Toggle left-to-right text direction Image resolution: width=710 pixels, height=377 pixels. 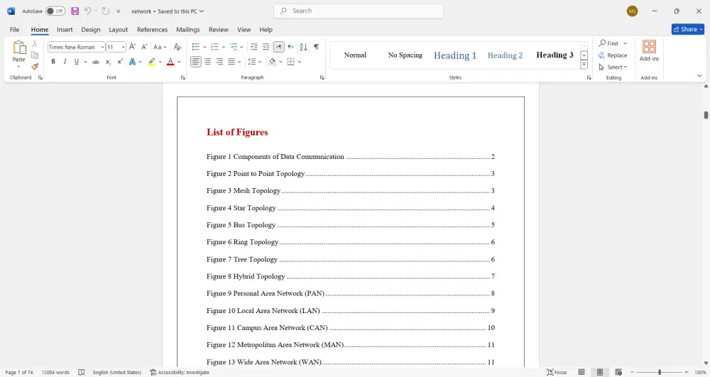tap(279, 47)
